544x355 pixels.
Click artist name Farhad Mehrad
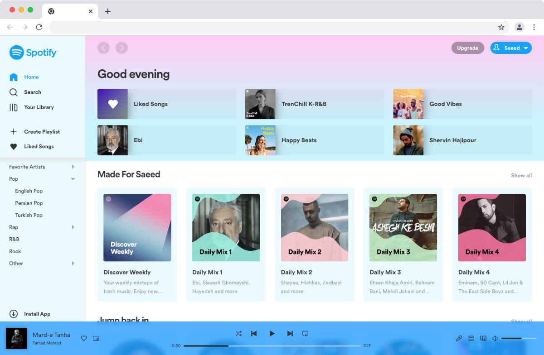[47, 343]
